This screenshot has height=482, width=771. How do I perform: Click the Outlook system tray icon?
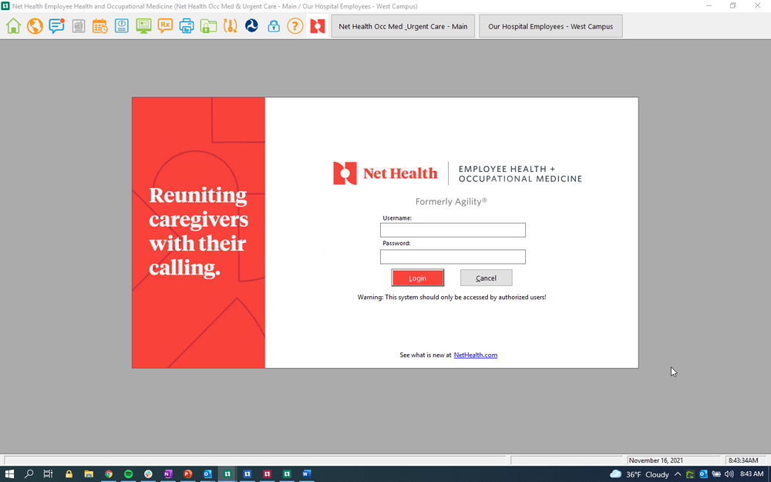point(703,474)
